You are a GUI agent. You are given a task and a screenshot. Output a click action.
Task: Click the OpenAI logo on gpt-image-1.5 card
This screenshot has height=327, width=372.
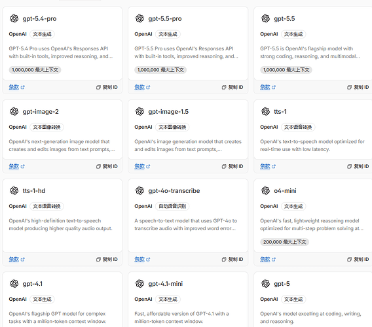point(139,111)
